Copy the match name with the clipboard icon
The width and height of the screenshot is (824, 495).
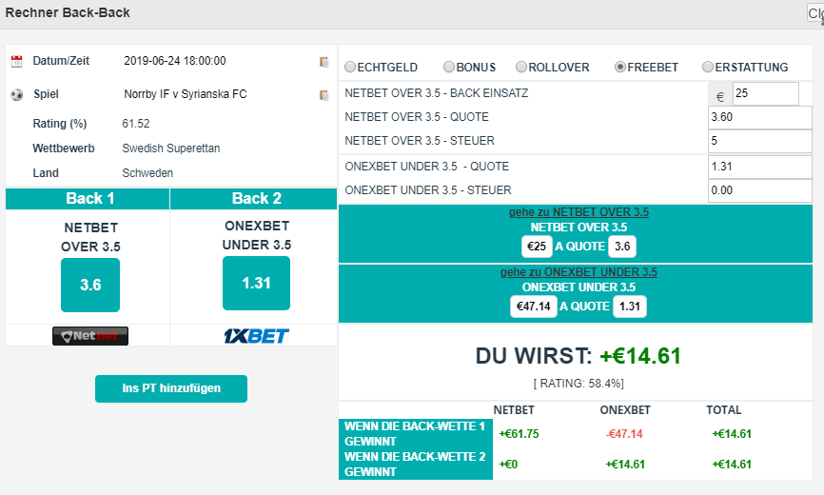[x=324, y=95]
